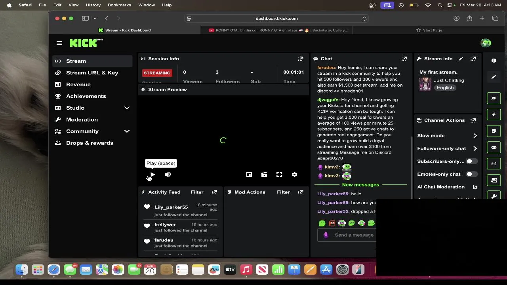Click the pencil edit-layout icon in right toolbar
Viewport: 507px width, 285px height.
[x=494, y=77]
